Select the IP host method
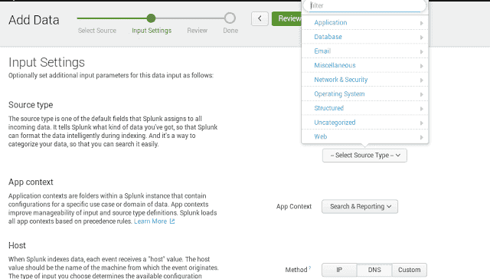This screenshot has width=490, height=279. pyautogui.click(x=339, y=270)
